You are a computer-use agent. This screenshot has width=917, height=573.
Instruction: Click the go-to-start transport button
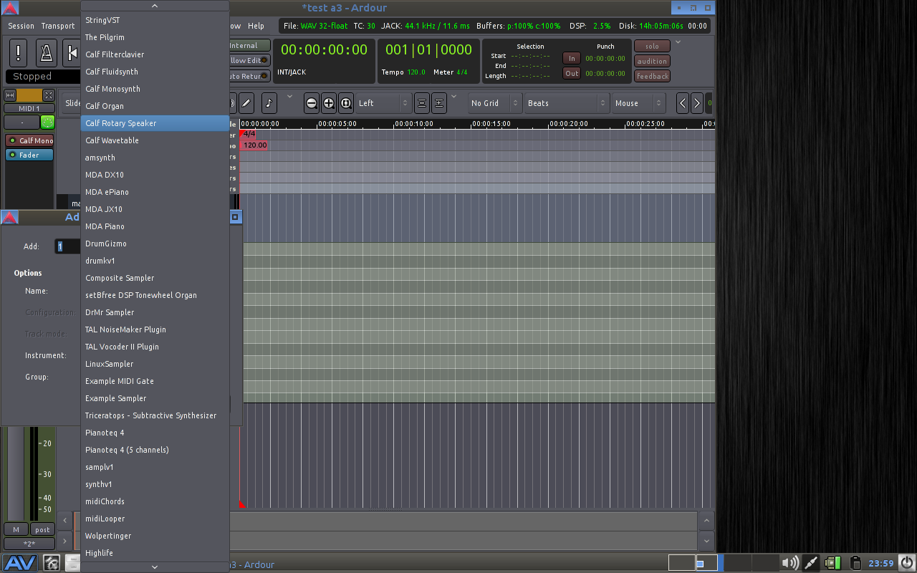pos(72,53)
